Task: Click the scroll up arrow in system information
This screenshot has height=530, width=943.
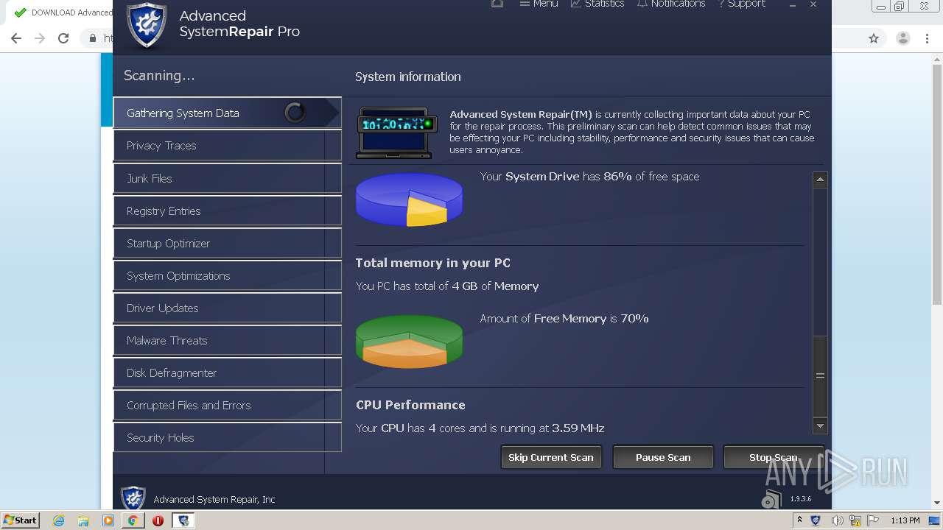Action: (x=820, y=180)
